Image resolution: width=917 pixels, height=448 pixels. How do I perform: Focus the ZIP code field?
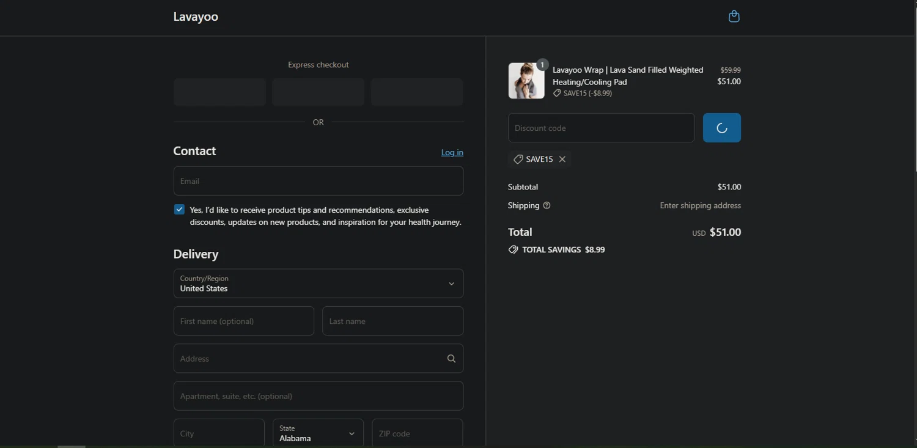(x=417, y=433)
